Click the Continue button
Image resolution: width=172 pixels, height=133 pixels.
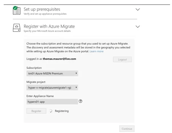point(127,129)
